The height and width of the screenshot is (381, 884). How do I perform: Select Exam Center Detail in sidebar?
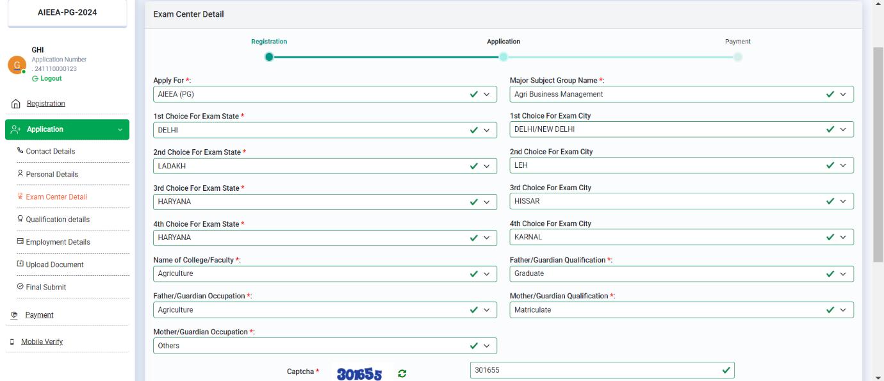point(56,197)
